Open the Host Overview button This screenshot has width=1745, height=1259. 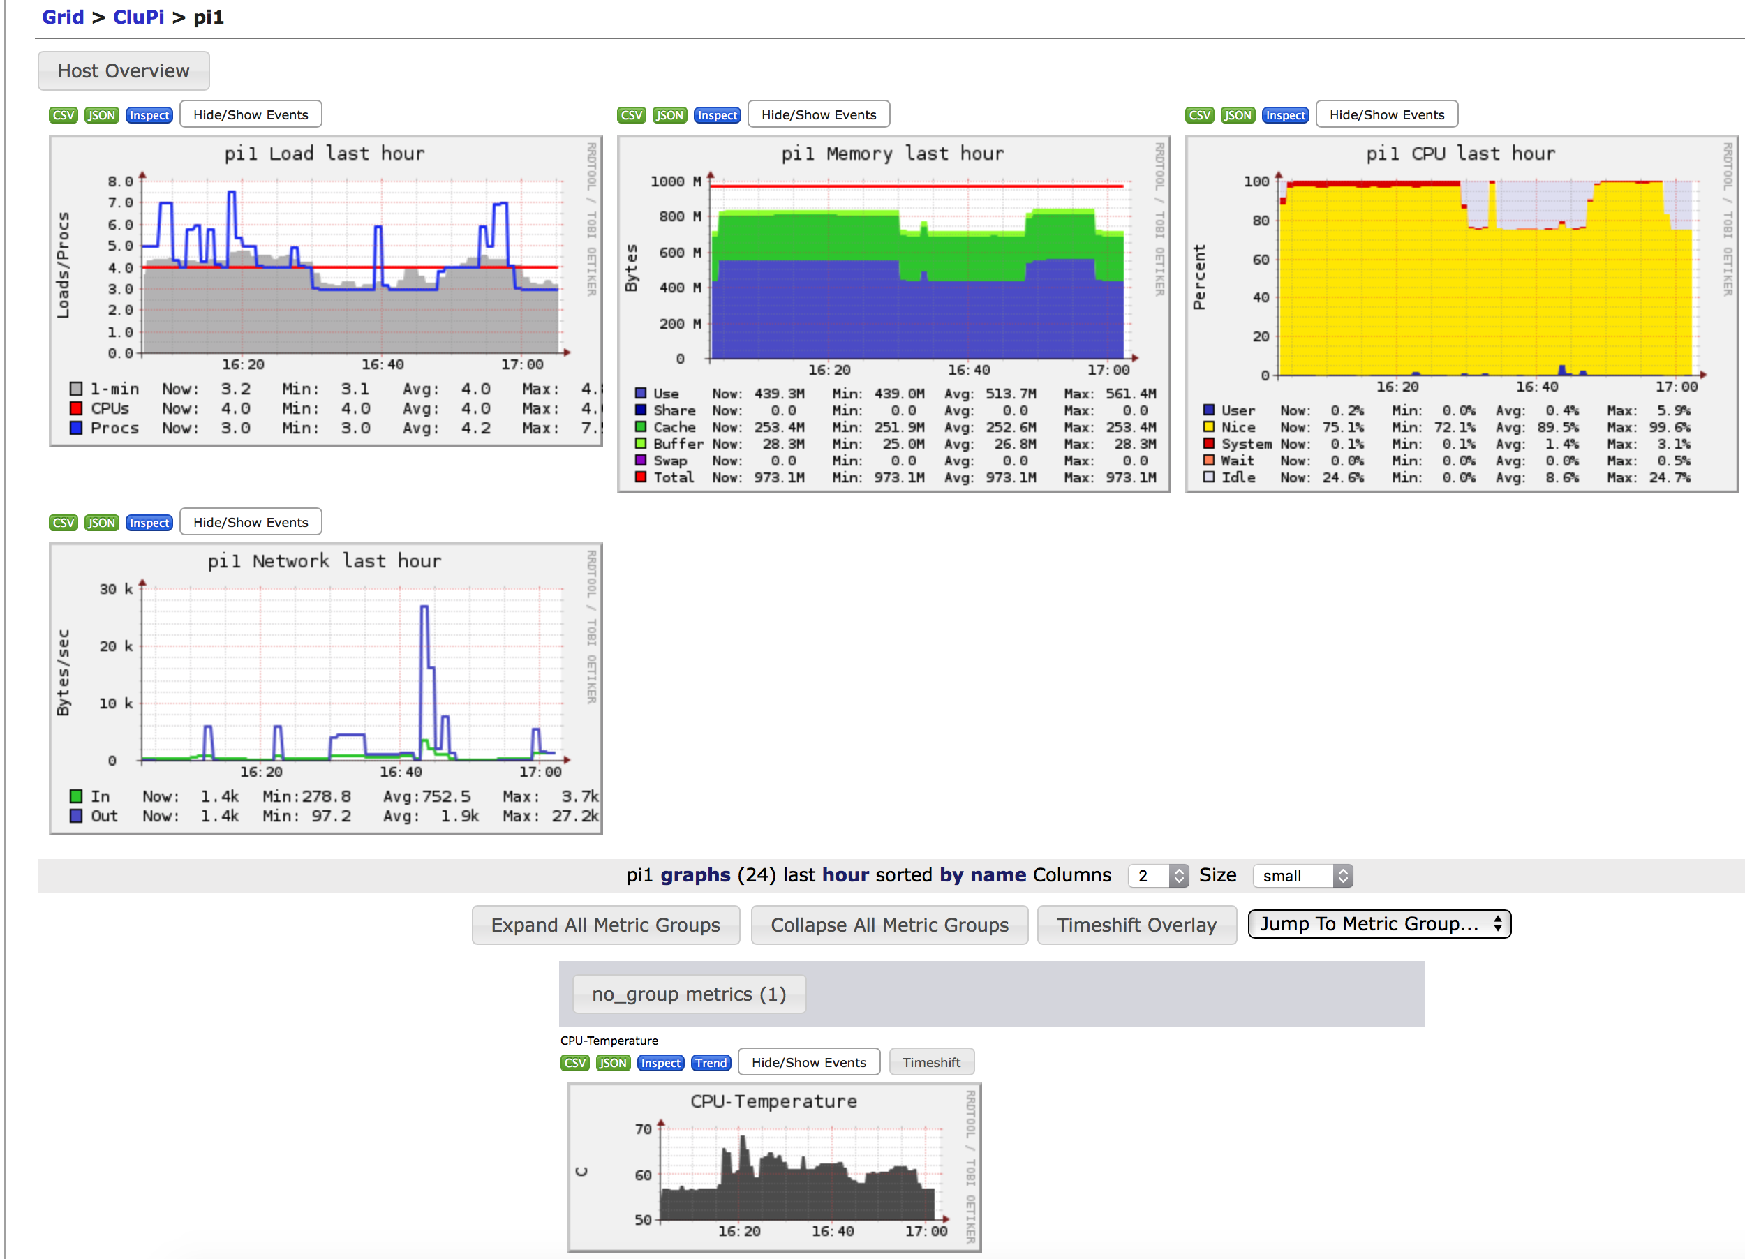tap(123, 70)
